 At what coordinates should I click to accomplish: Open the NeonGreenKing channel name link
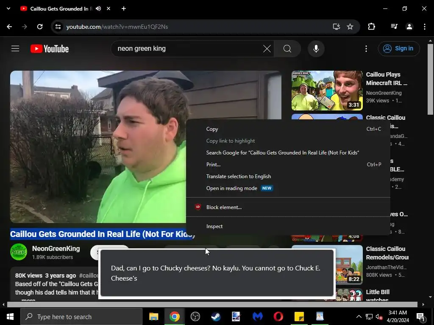pos(56,249)
